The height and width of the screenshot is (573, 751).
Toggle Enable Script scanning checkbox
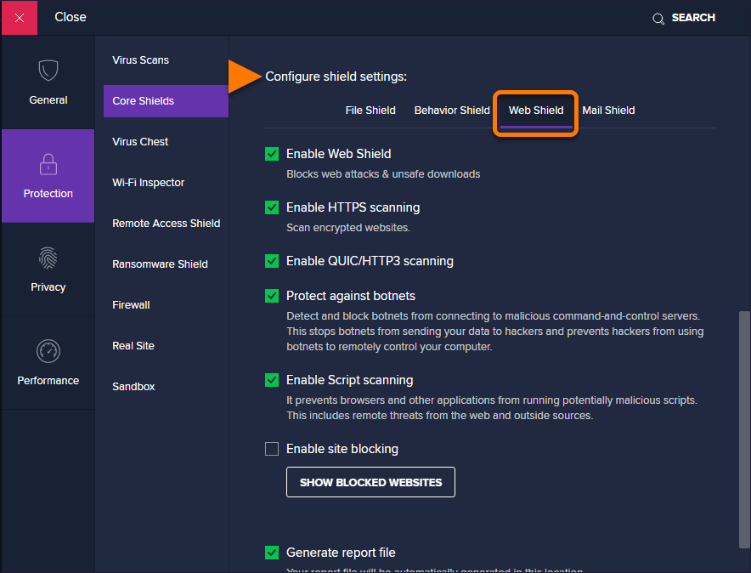click(272, 380)
